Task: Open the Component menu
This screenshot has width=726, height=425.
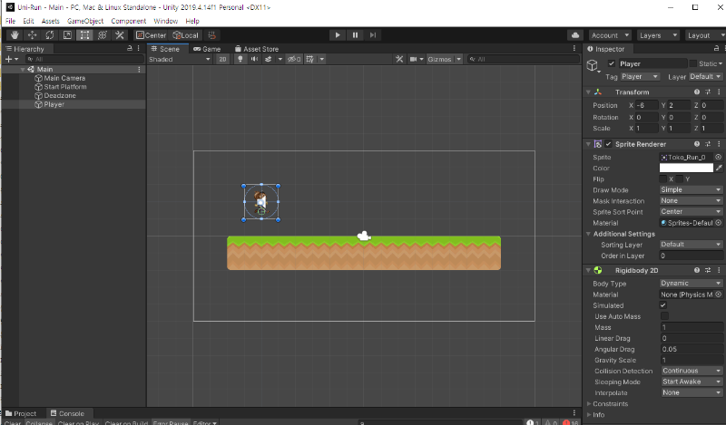Action: point(128,21)
